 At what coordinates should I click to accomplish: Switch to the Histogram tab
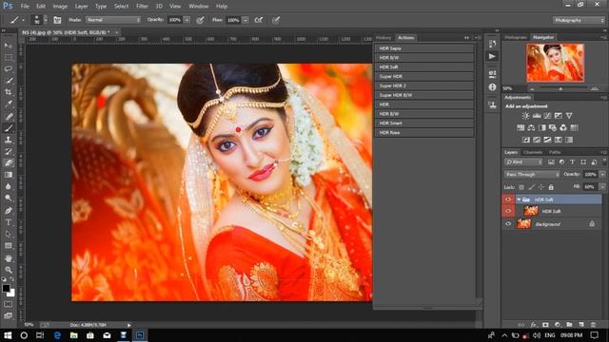516,37
